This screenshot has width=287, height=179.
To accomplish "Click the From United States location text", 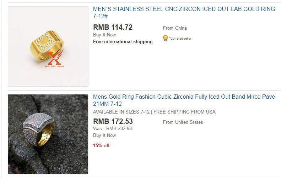I will [x=183, y=122].
